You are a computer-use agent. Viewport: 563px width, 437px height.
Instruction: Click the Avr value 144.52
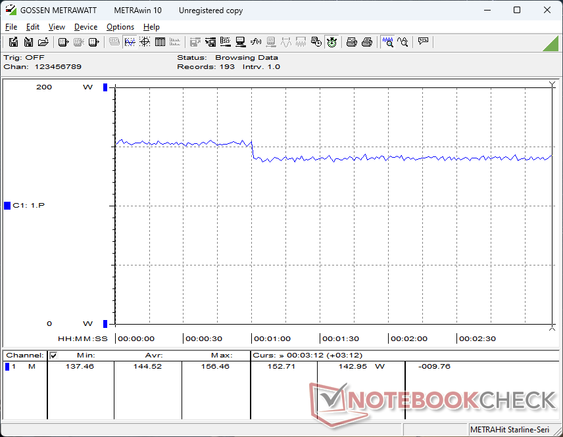coord(147,366)
